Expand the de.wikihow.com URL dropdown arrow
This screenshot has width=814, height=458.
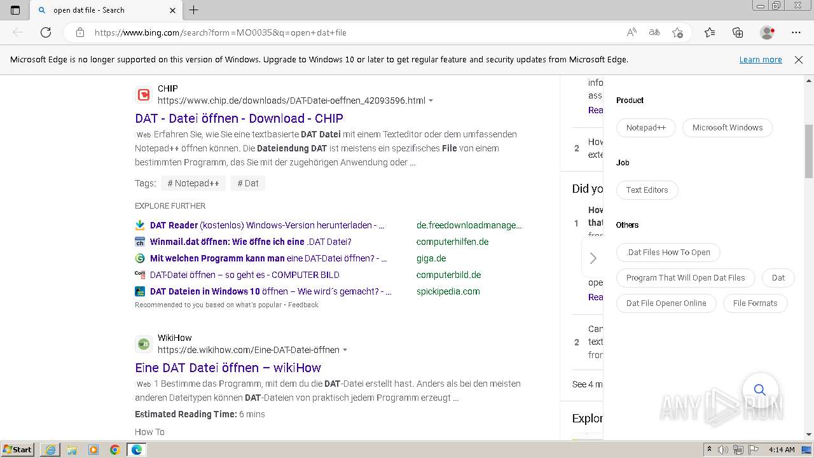345,350
